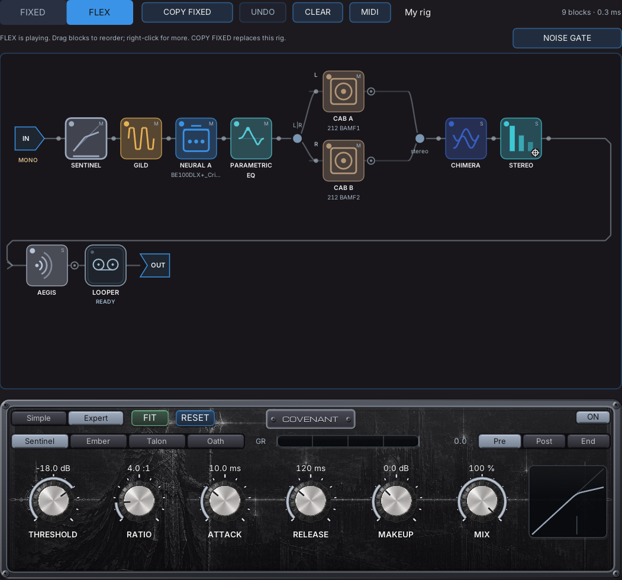Click the ATTACK knob

pos(224,500)
